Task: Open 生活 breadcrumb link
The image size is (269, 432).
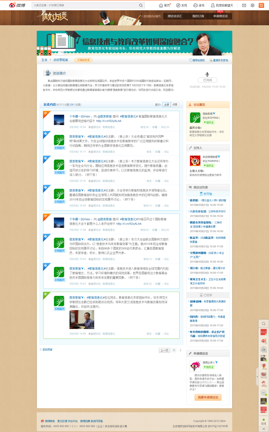Action: 44,60
